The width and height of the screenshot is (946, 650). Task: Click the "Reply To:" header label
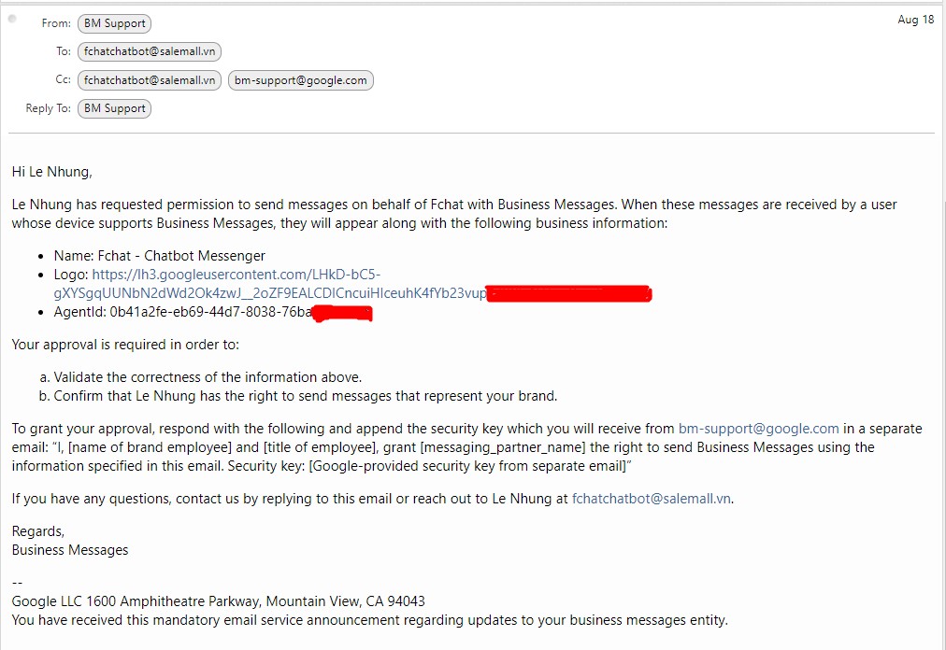[x=49, y=108]
